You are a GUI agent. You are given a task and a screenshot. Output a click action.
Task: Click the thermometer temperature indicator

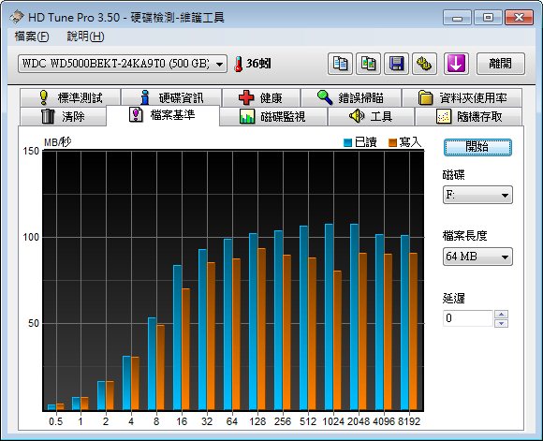click(x=252, y=64)
